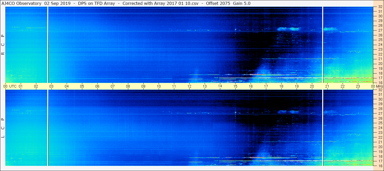Select the "Gain 5.0" header value

coord(242,3)
